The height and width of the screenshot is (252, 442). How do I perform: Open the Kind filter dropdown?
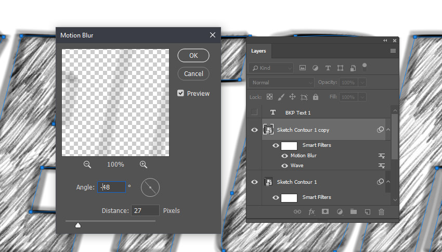click(271, 68)
